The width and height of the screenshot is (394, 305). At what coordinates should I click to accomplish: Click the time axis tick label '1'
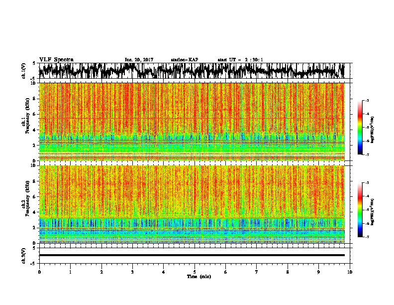[70, 272]
